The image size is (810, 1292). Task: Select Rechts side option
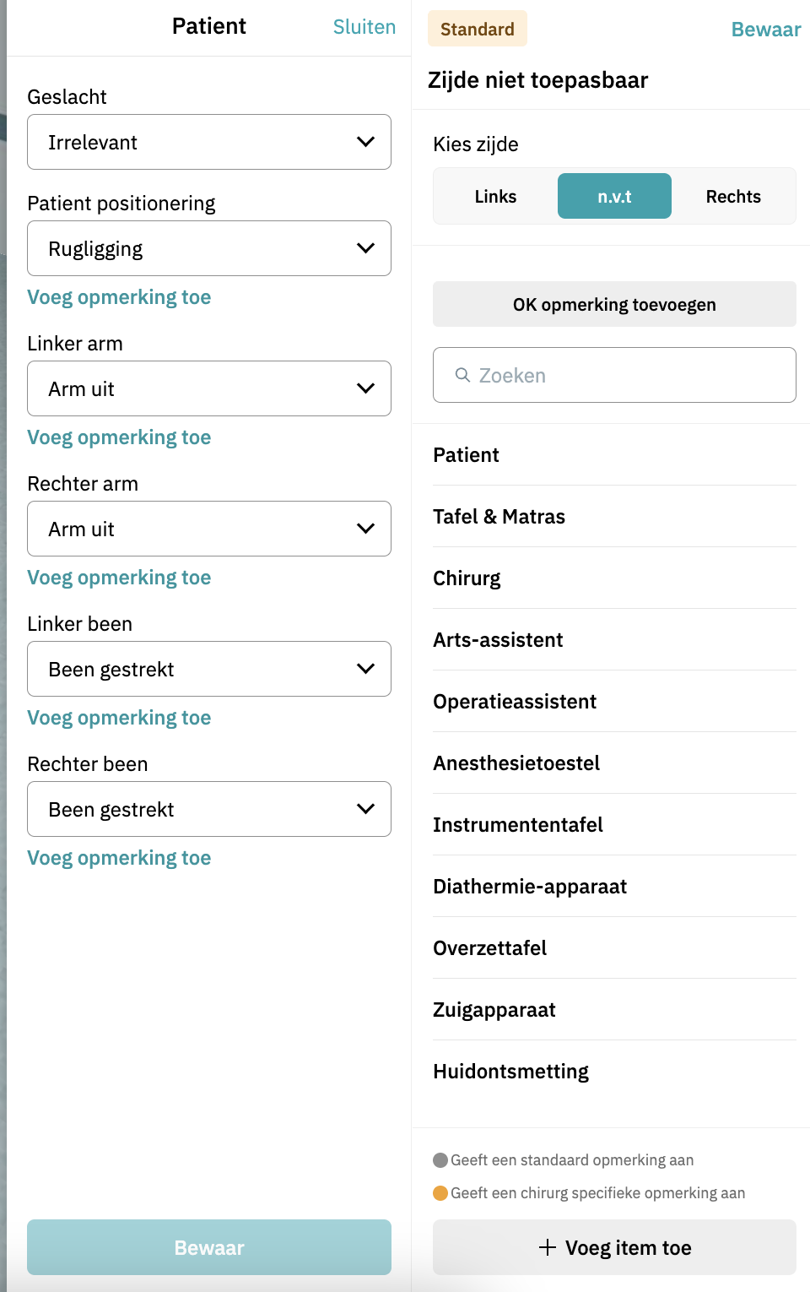(733, 197)
